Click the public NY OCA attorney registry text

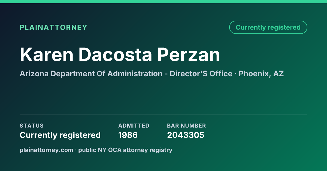[125, 150]
